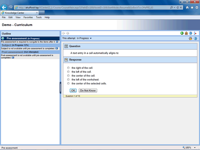Click the exit course icon
Image resolution: width=200 pixels, height=150 pixels.
(195, 33)
